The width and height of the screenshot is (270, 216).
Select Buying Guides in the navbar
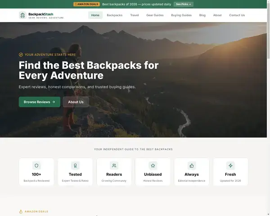181,15
